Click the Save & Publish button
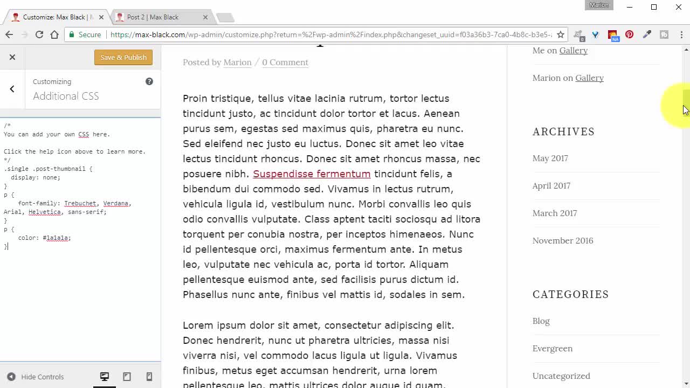 click(x=123, y=57)
